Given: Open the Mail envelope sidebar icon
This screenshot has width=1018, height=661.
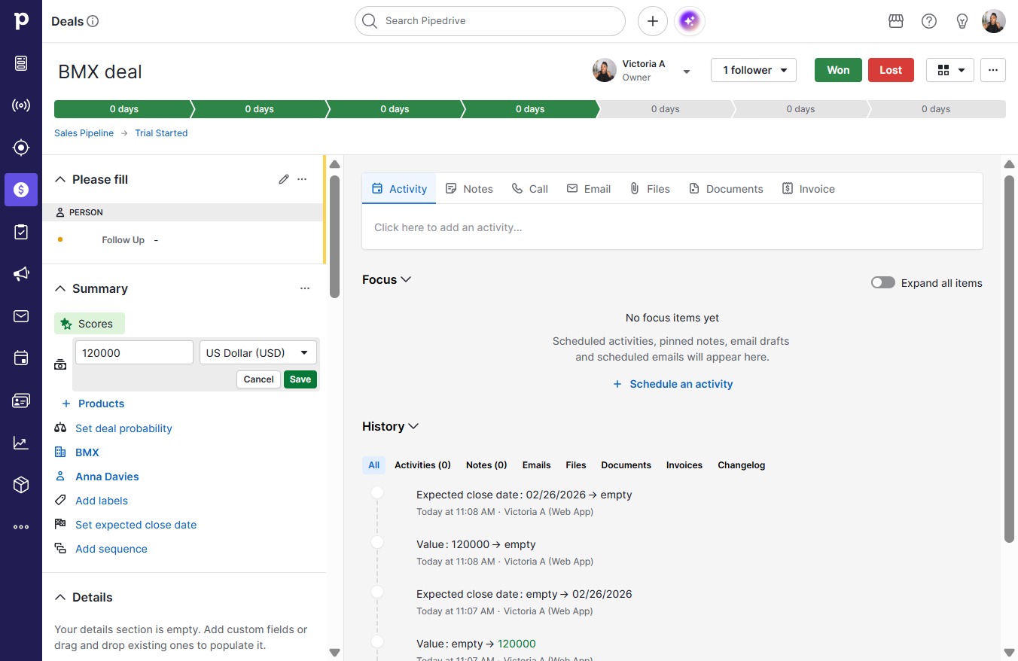Looking at the screenshot, I should [21, 316].
